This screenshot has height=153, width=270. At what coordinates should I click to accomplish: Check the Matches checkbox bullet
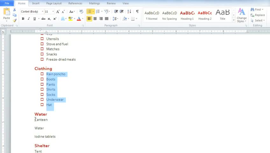pyautogui.click(x=42, y=49)
